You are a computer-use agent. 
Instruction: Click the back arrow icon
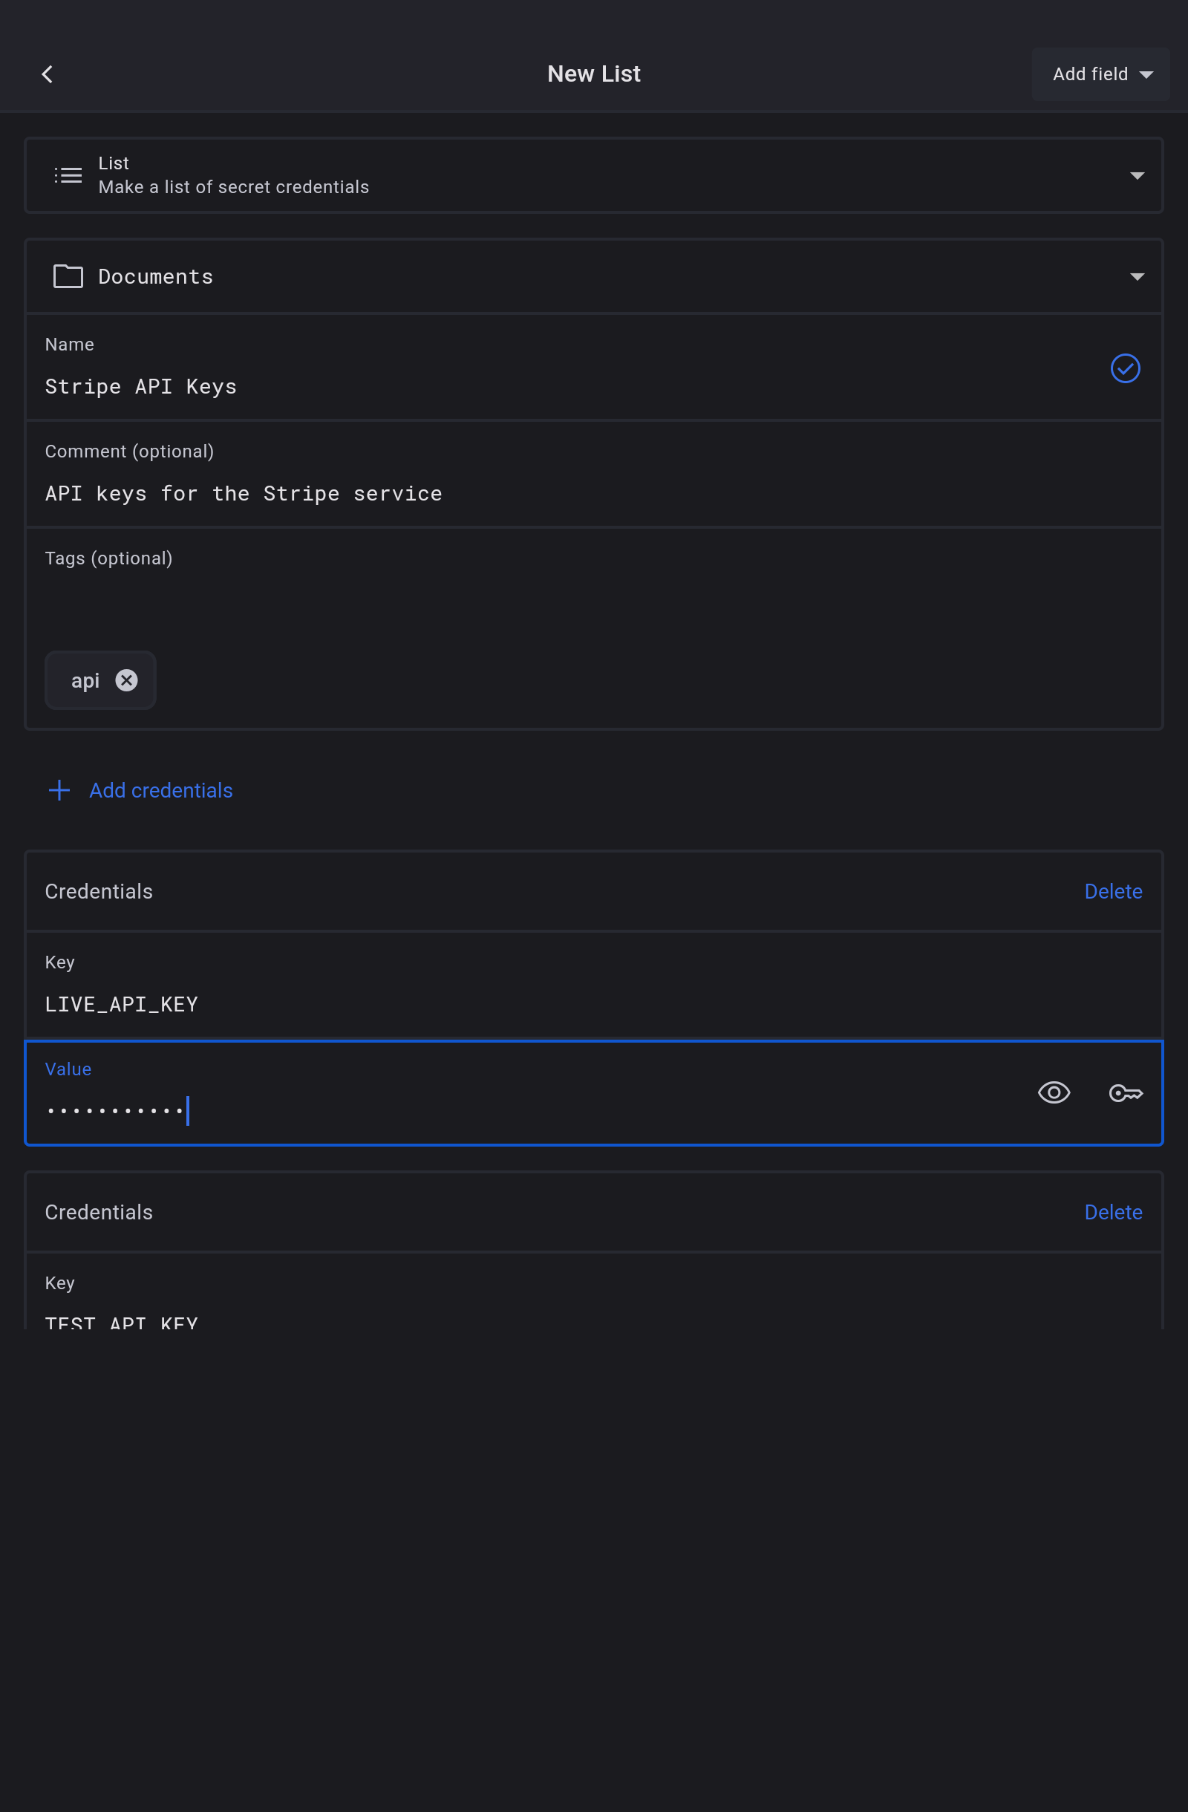[48, 74]
